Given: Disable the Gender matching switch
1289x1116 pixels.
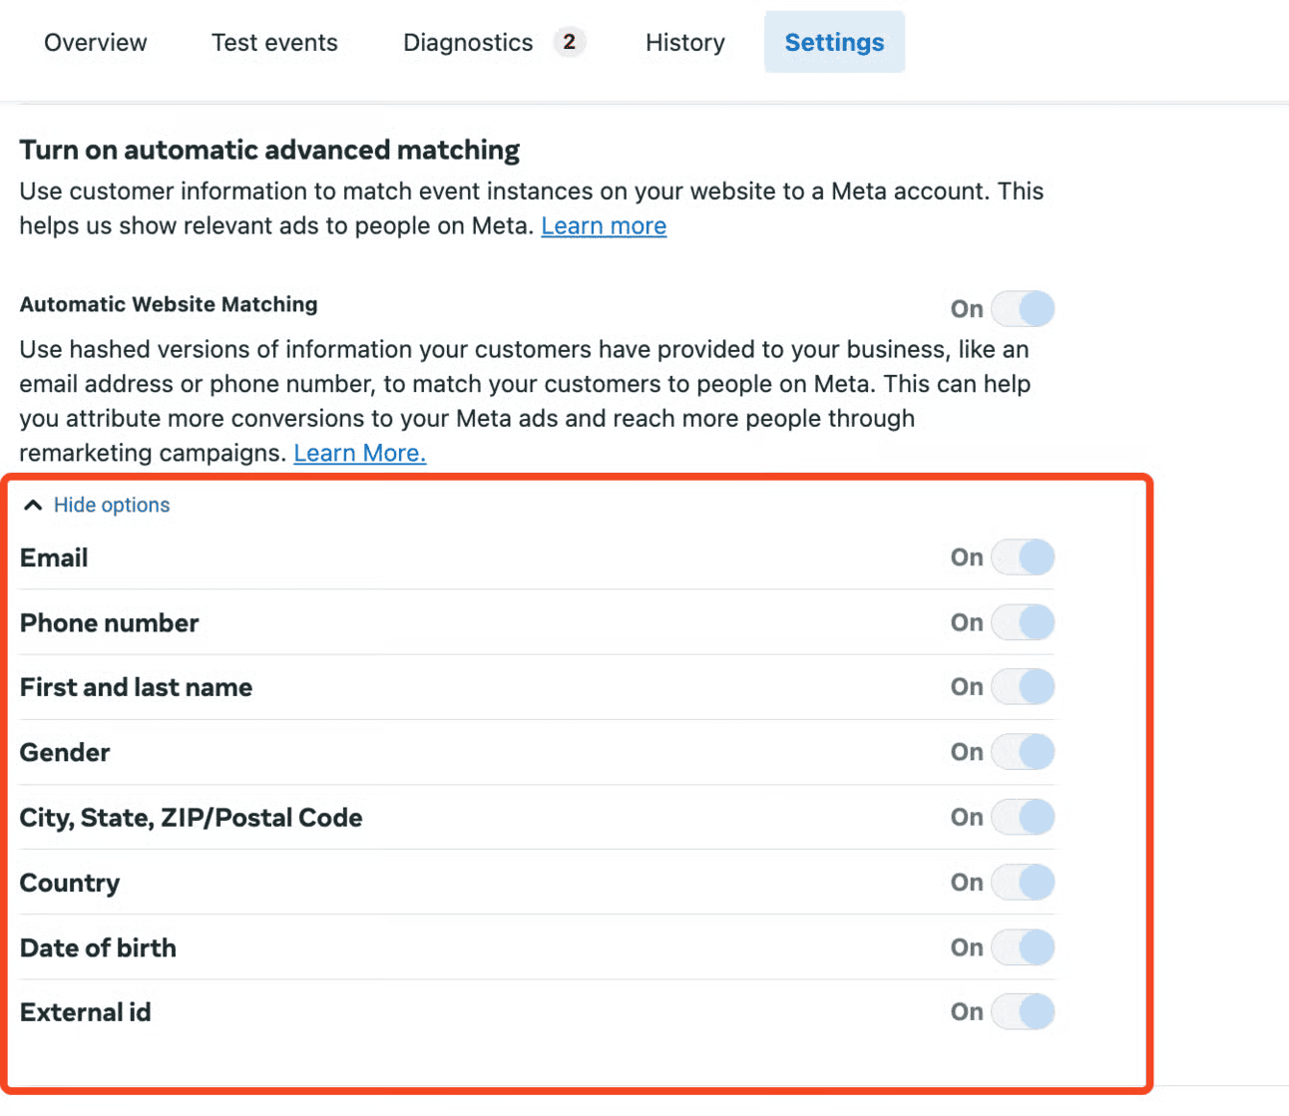Looking at the screenshot, I should click(1023, 752).
